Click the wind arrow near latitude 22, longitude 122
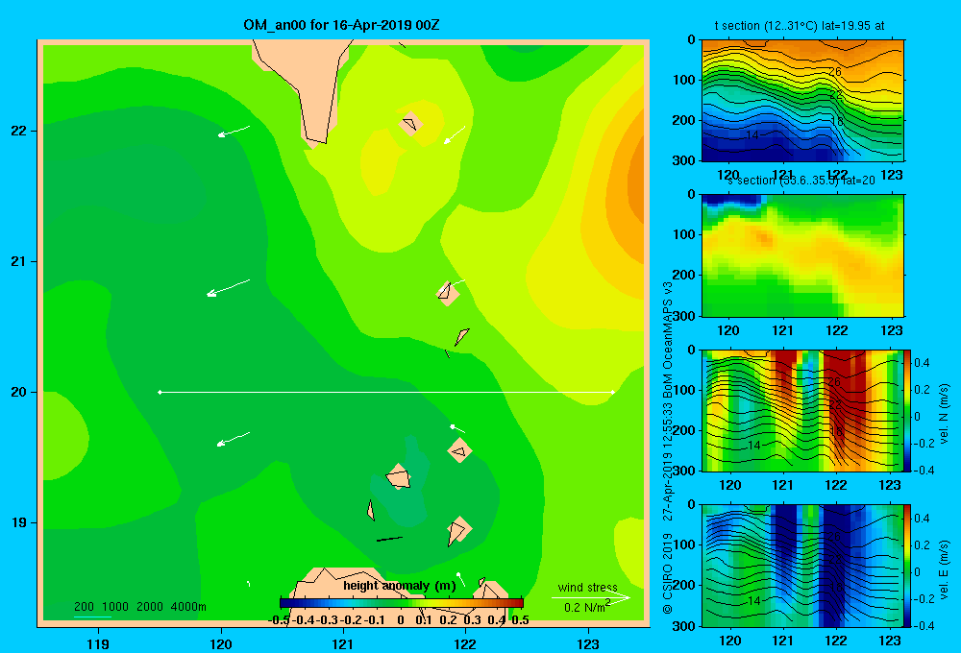 [455, 135]
